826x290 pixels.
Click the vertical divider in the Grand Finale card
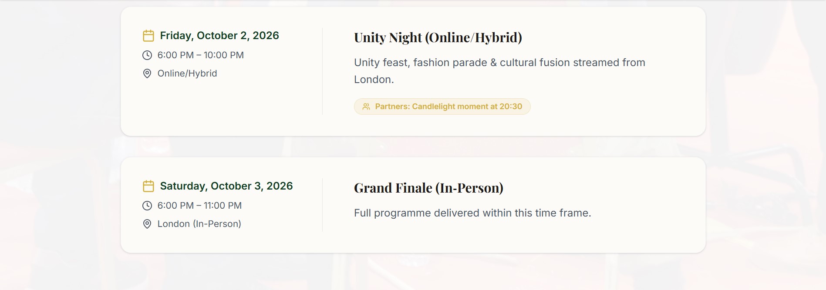[323, 205]
